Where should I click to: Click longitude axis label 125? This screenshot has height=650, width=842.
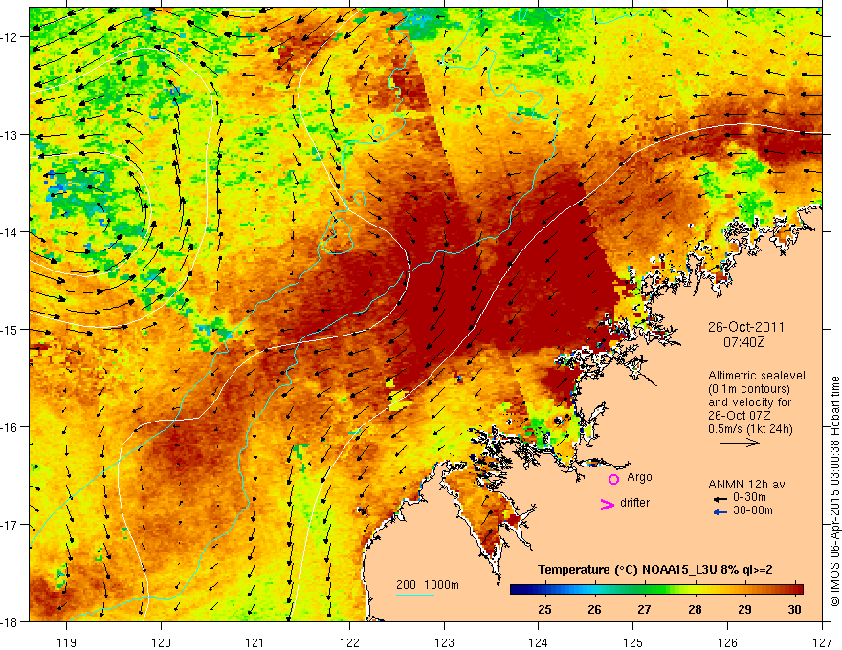(633, 643)
